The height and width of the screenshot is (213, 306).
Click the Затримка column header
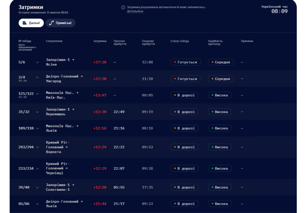pos(100,41)
